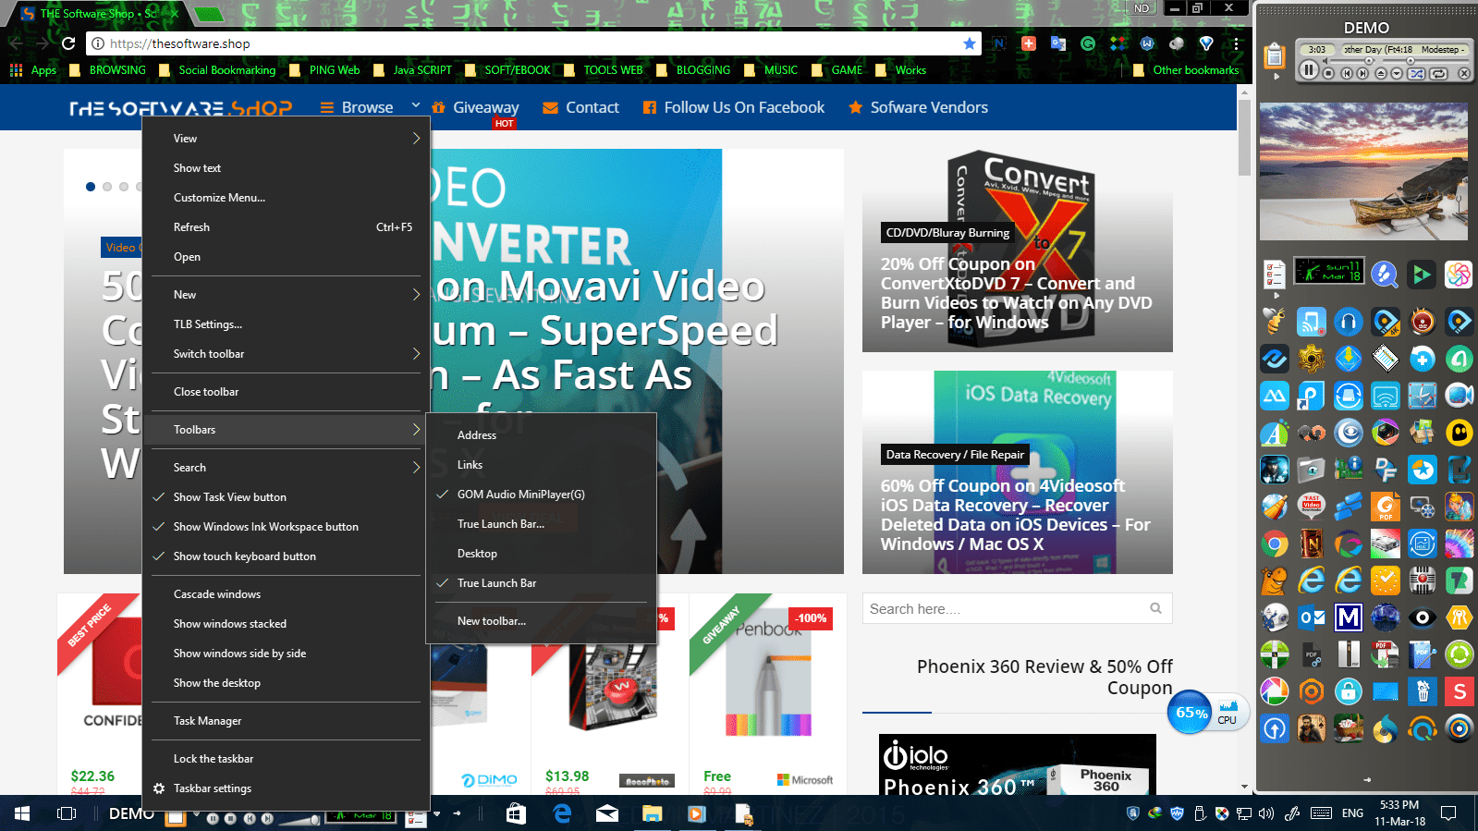Open the Chrome icon in DEMO launcher
The image size is (1478, 831).
[1275, 544]
